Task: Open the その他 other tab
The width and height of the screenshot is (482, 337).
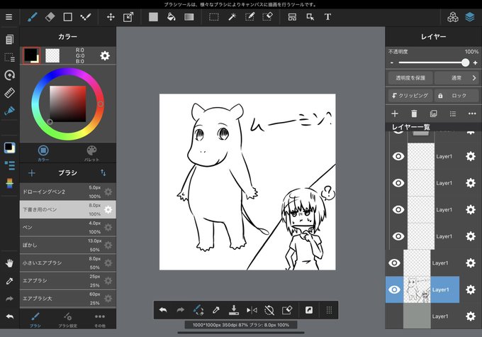Action: click(100, 320)
